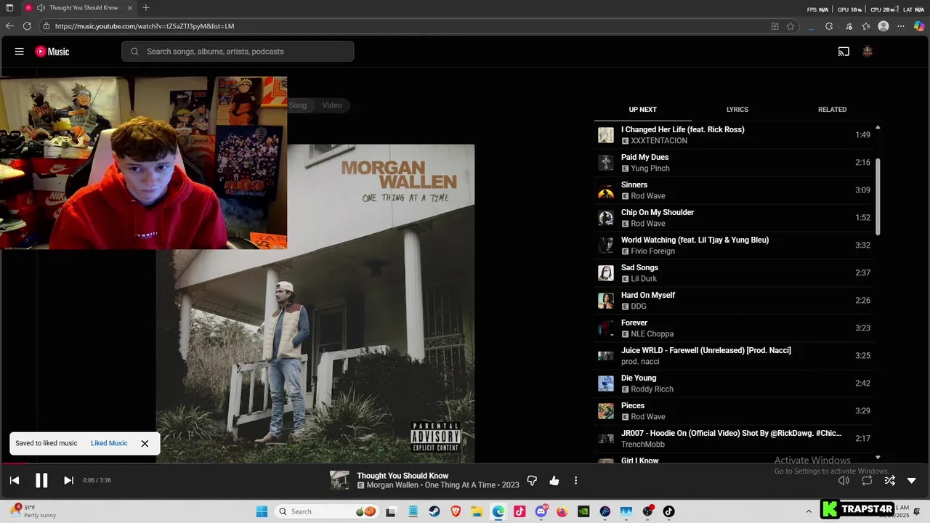Toggle like on Thought You Should Know

[554, 480]
